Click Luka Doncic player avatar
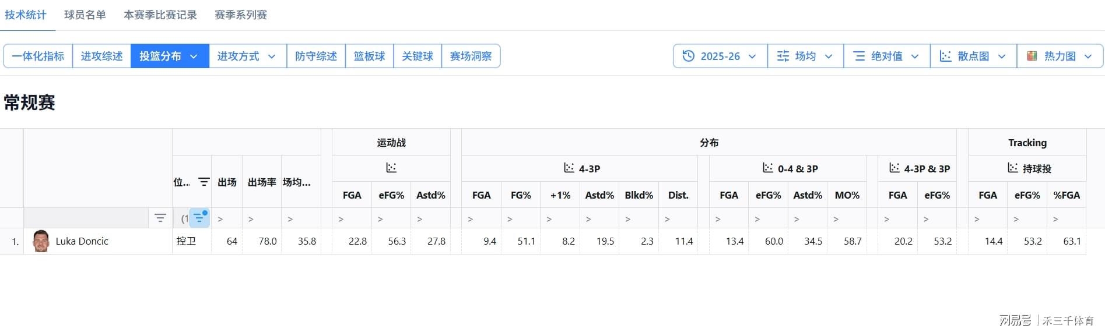This screenshot has width=1105, height=332. tap(41, 241)
